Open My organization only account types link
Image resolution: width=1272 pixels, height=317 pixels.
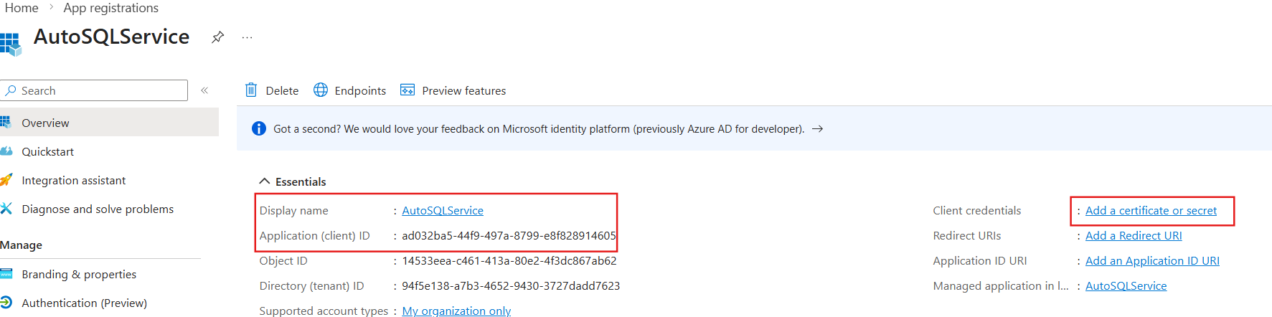456,311
